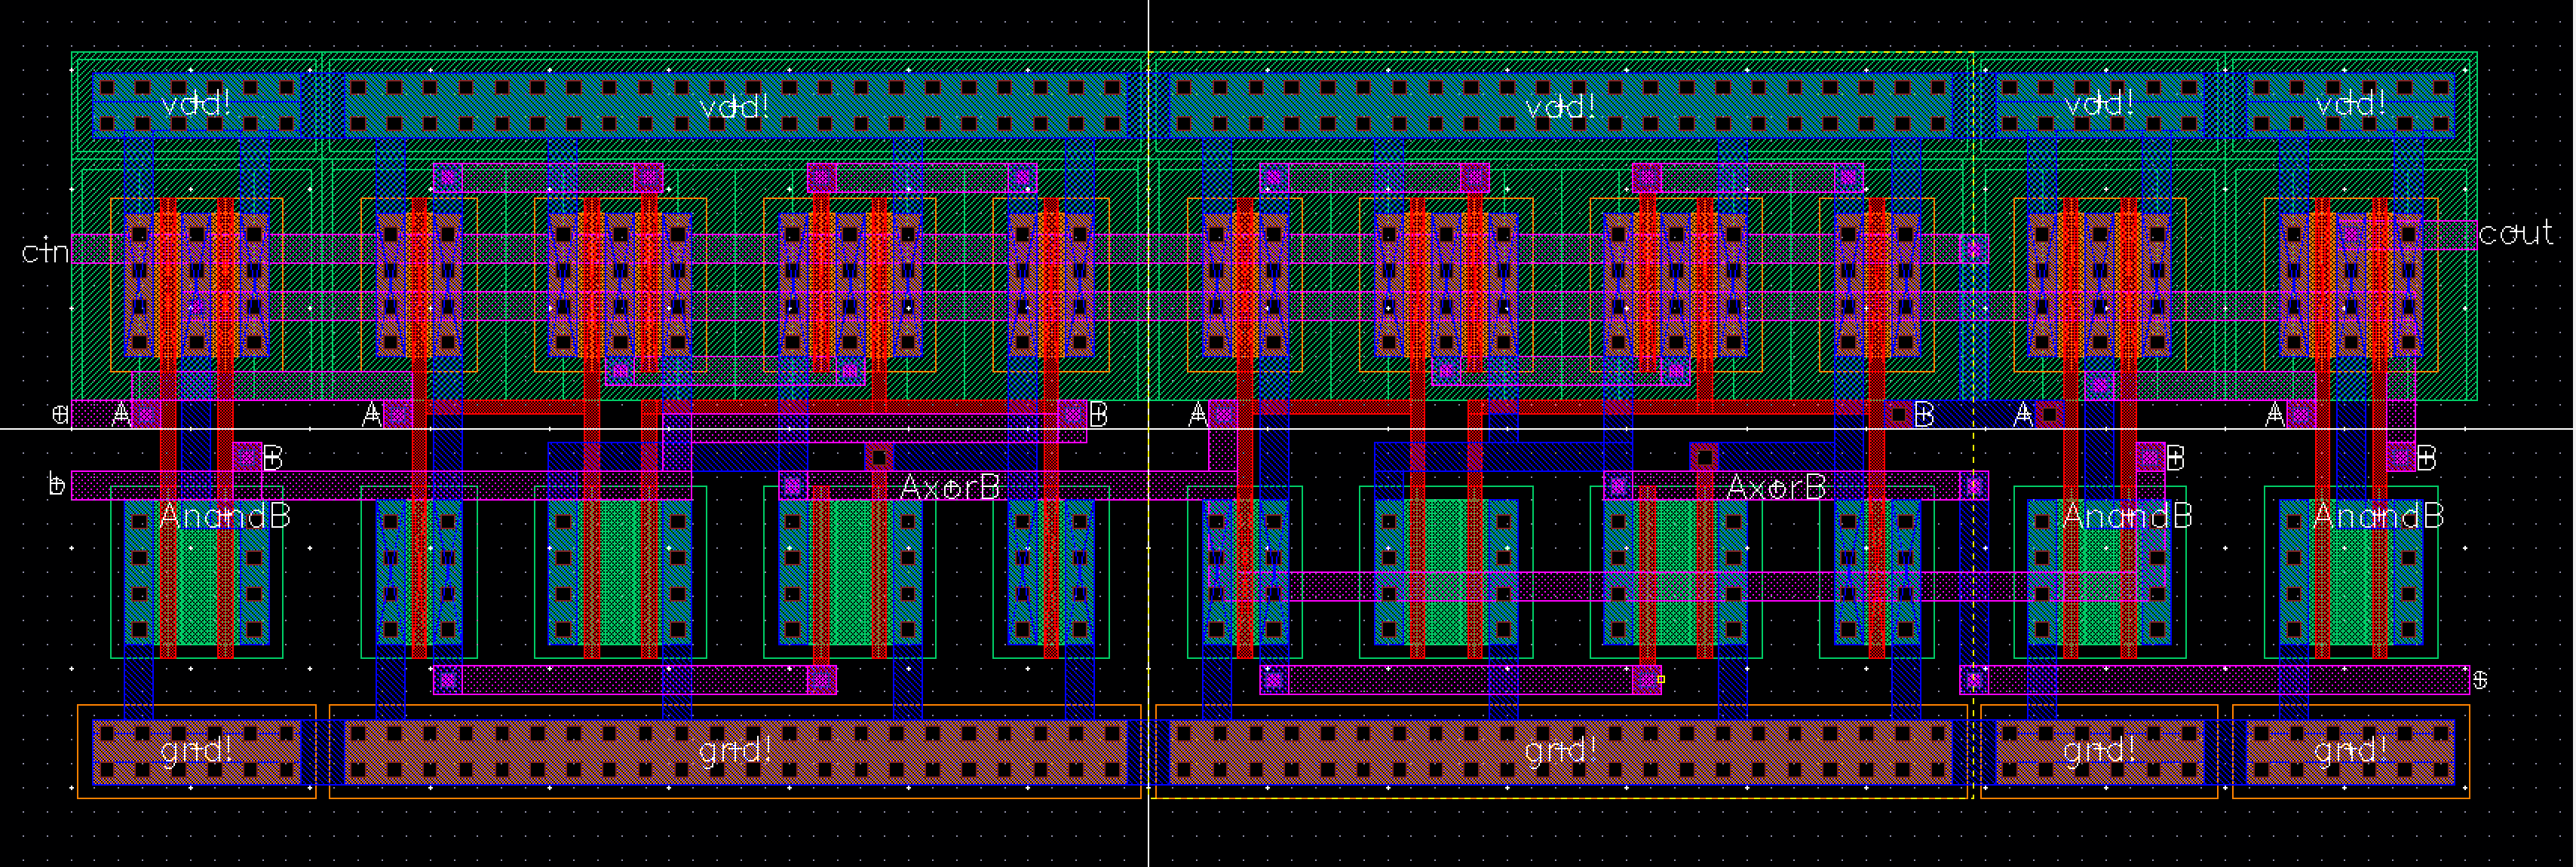The width and height of the screenshot is (2576, 867).
Task: Click the leftmost "AnandB" label
Action: pos(225,517)
